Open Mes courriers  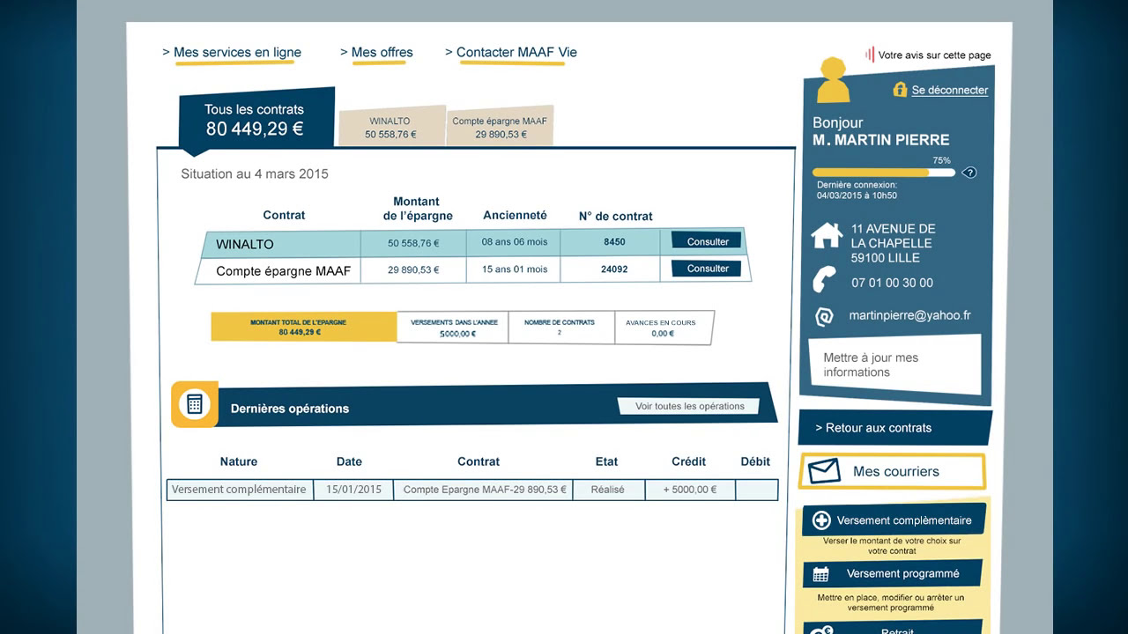point(893,471)
